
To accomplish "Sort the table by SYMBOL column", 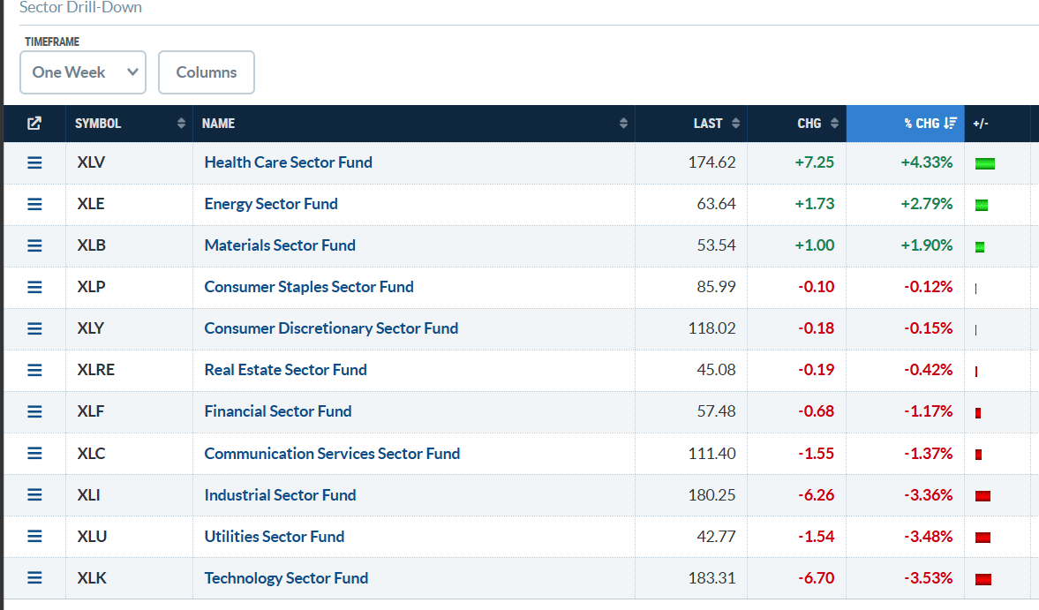I will (x=129, y=124).
